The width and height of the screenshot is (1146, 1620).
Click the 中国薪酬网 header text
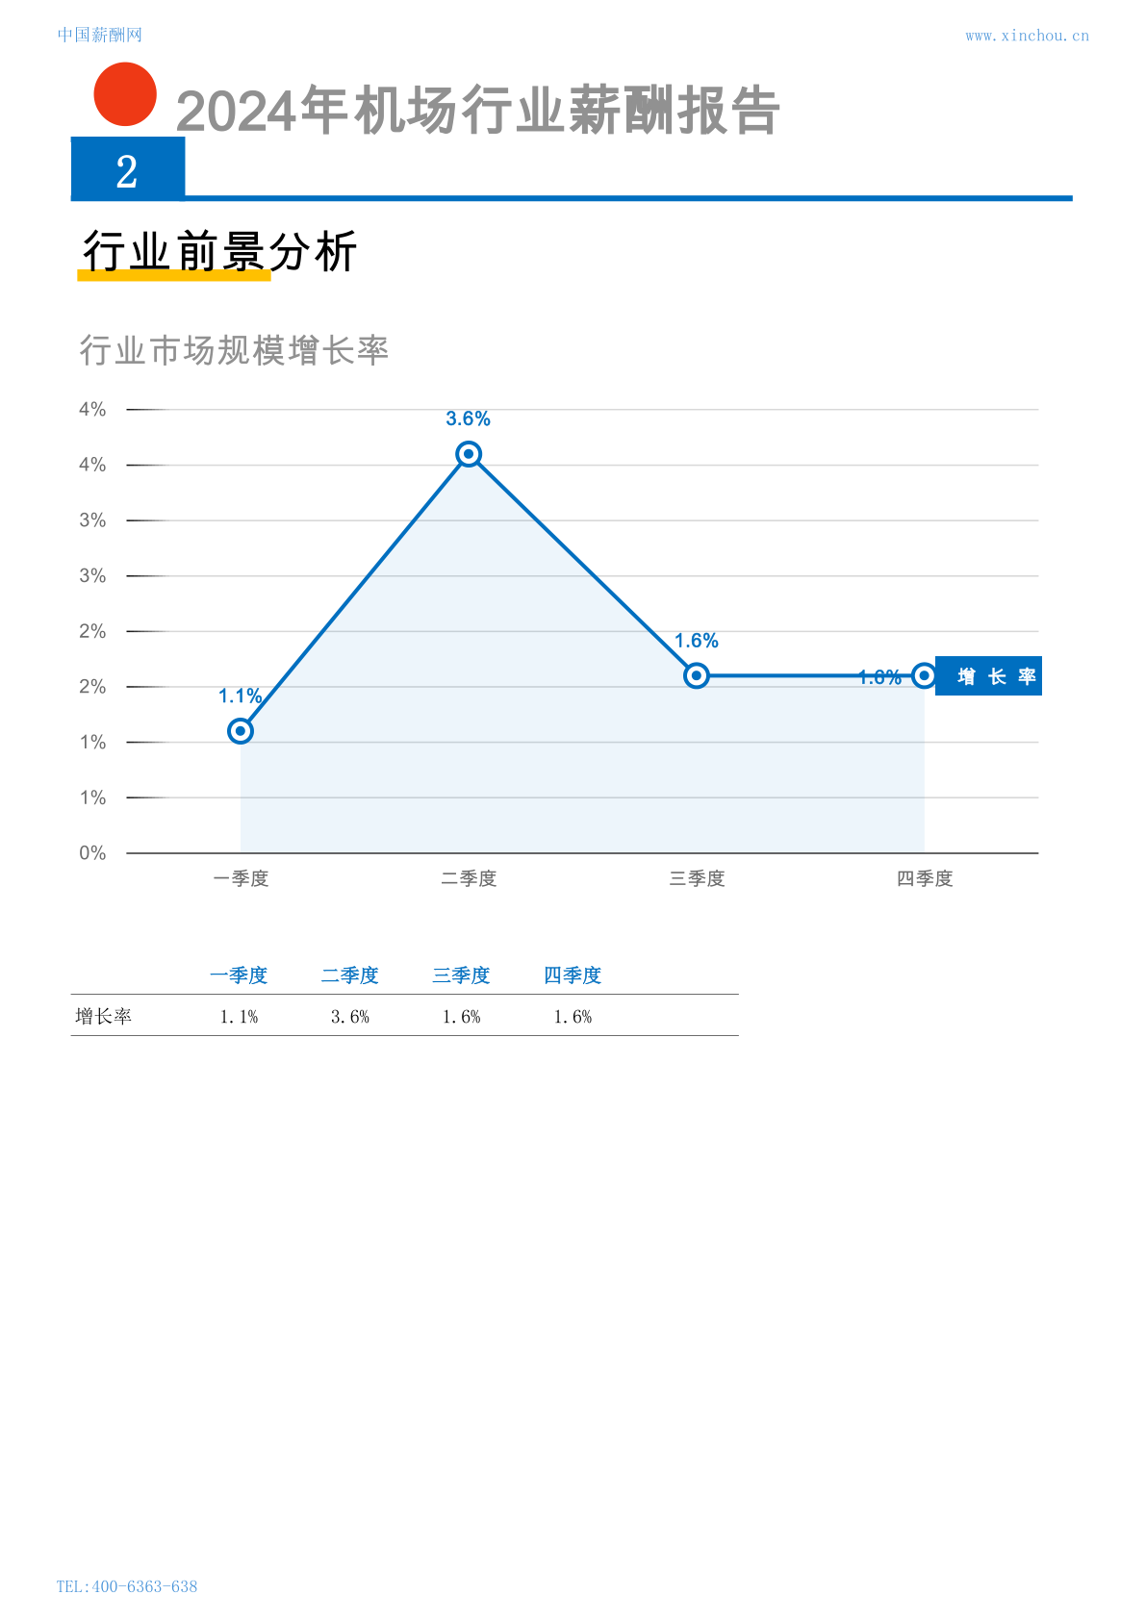[100, 35]
